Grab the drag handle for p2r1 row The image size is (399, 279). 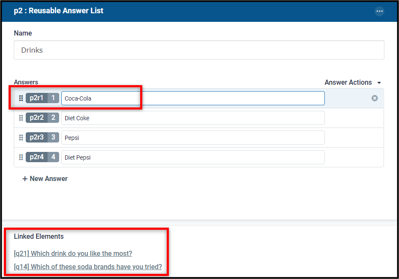tap(21, 98)
